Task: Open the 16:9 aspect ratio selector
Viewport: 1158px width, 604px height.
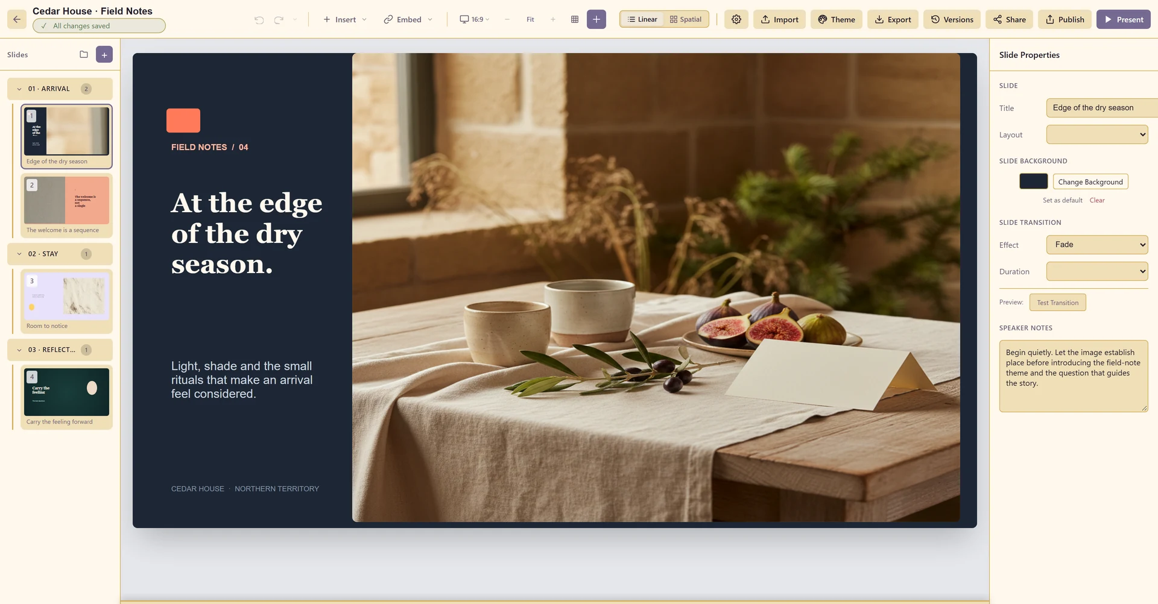Action: (x=475, y=19)
